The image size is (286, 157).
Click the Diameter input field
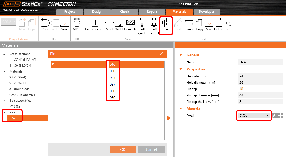click(x=260, y=76)
